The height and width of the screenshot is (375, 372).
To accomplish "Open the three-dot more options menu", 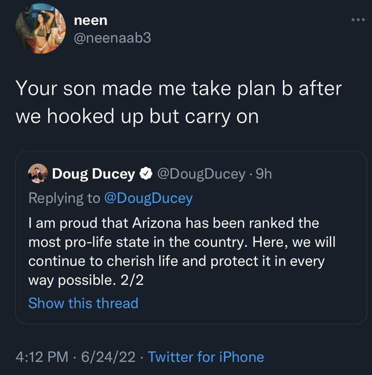I will coord(358,20).
